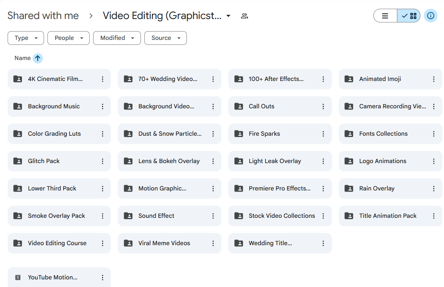This screenshot has width=444, height=287.
Task: Select the grid layout view
Action: (x=409, y=16)
